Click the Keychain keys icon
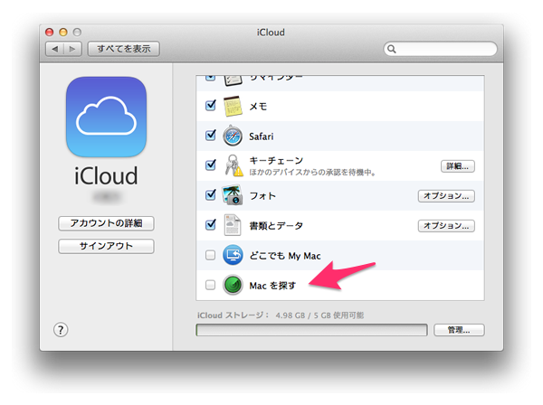This screenshot has width=543, height=405. tap(233, 165)
